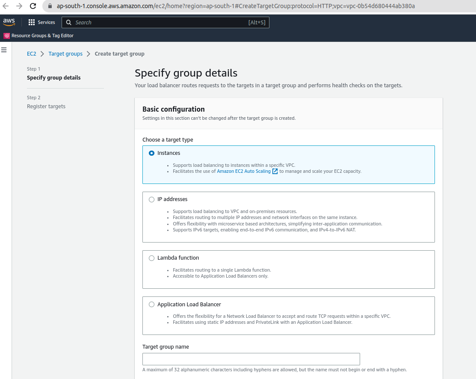The width and height of the screenshot is (476, 379).
Task: Click 'Supports load balancing to instances within a specific VPC' text
Action: coord(234,165)
